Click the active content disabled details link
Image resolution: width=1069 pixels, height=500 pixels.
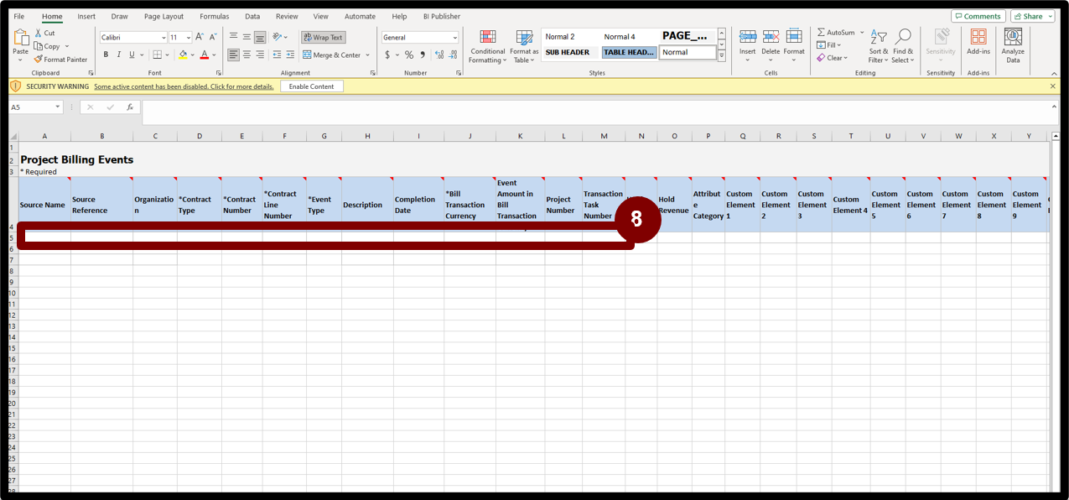click(x=184, y=86)
